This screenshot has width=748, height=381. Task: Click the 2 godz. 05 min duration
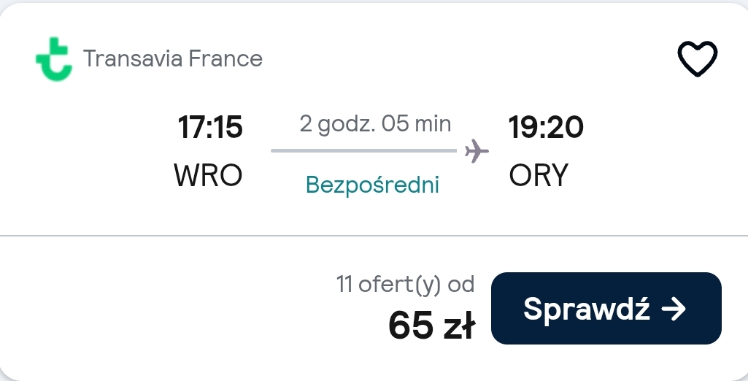coord(375,124)
